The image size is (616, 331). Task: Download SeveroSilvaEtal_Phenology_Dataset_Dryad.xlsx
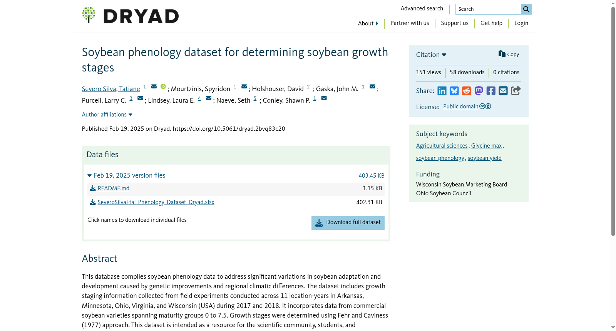click(156, 202)
